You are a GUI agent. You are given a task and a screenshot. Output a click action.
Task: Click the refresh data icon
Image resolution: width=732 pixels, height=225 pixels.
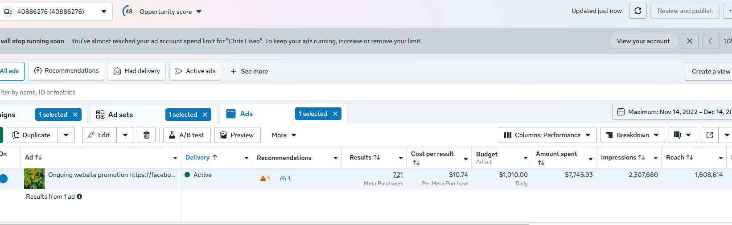637,11
